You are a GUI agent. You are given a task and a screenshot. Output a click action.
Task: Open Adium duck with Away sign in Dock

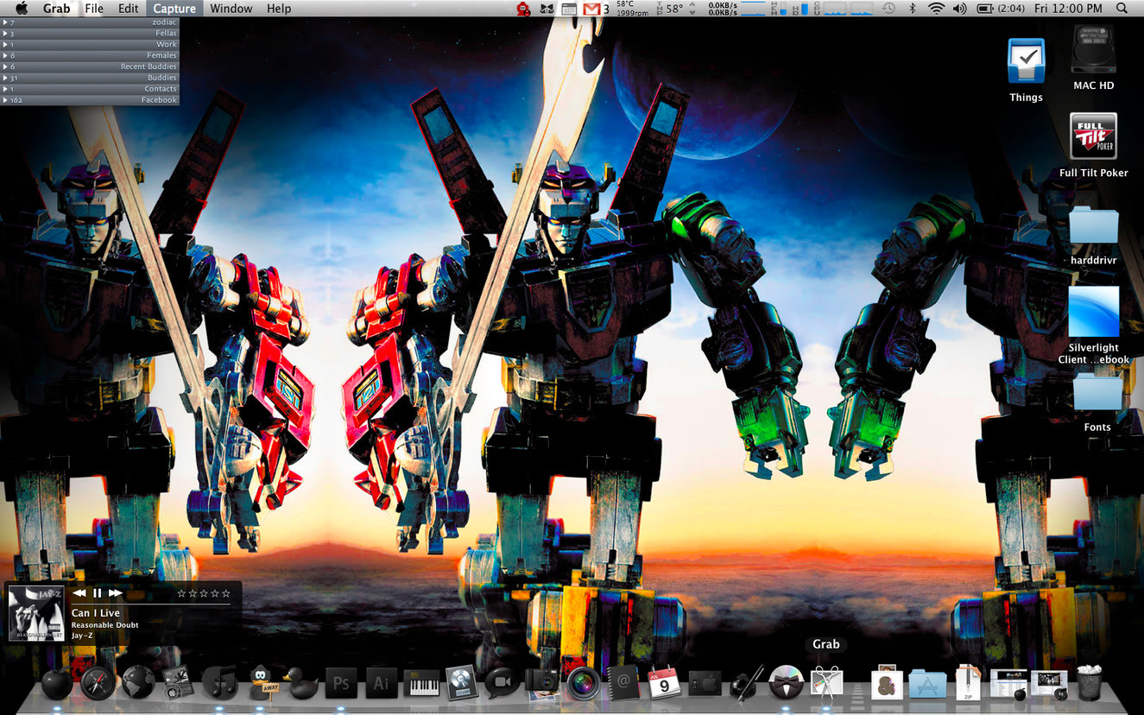[263, 682]
